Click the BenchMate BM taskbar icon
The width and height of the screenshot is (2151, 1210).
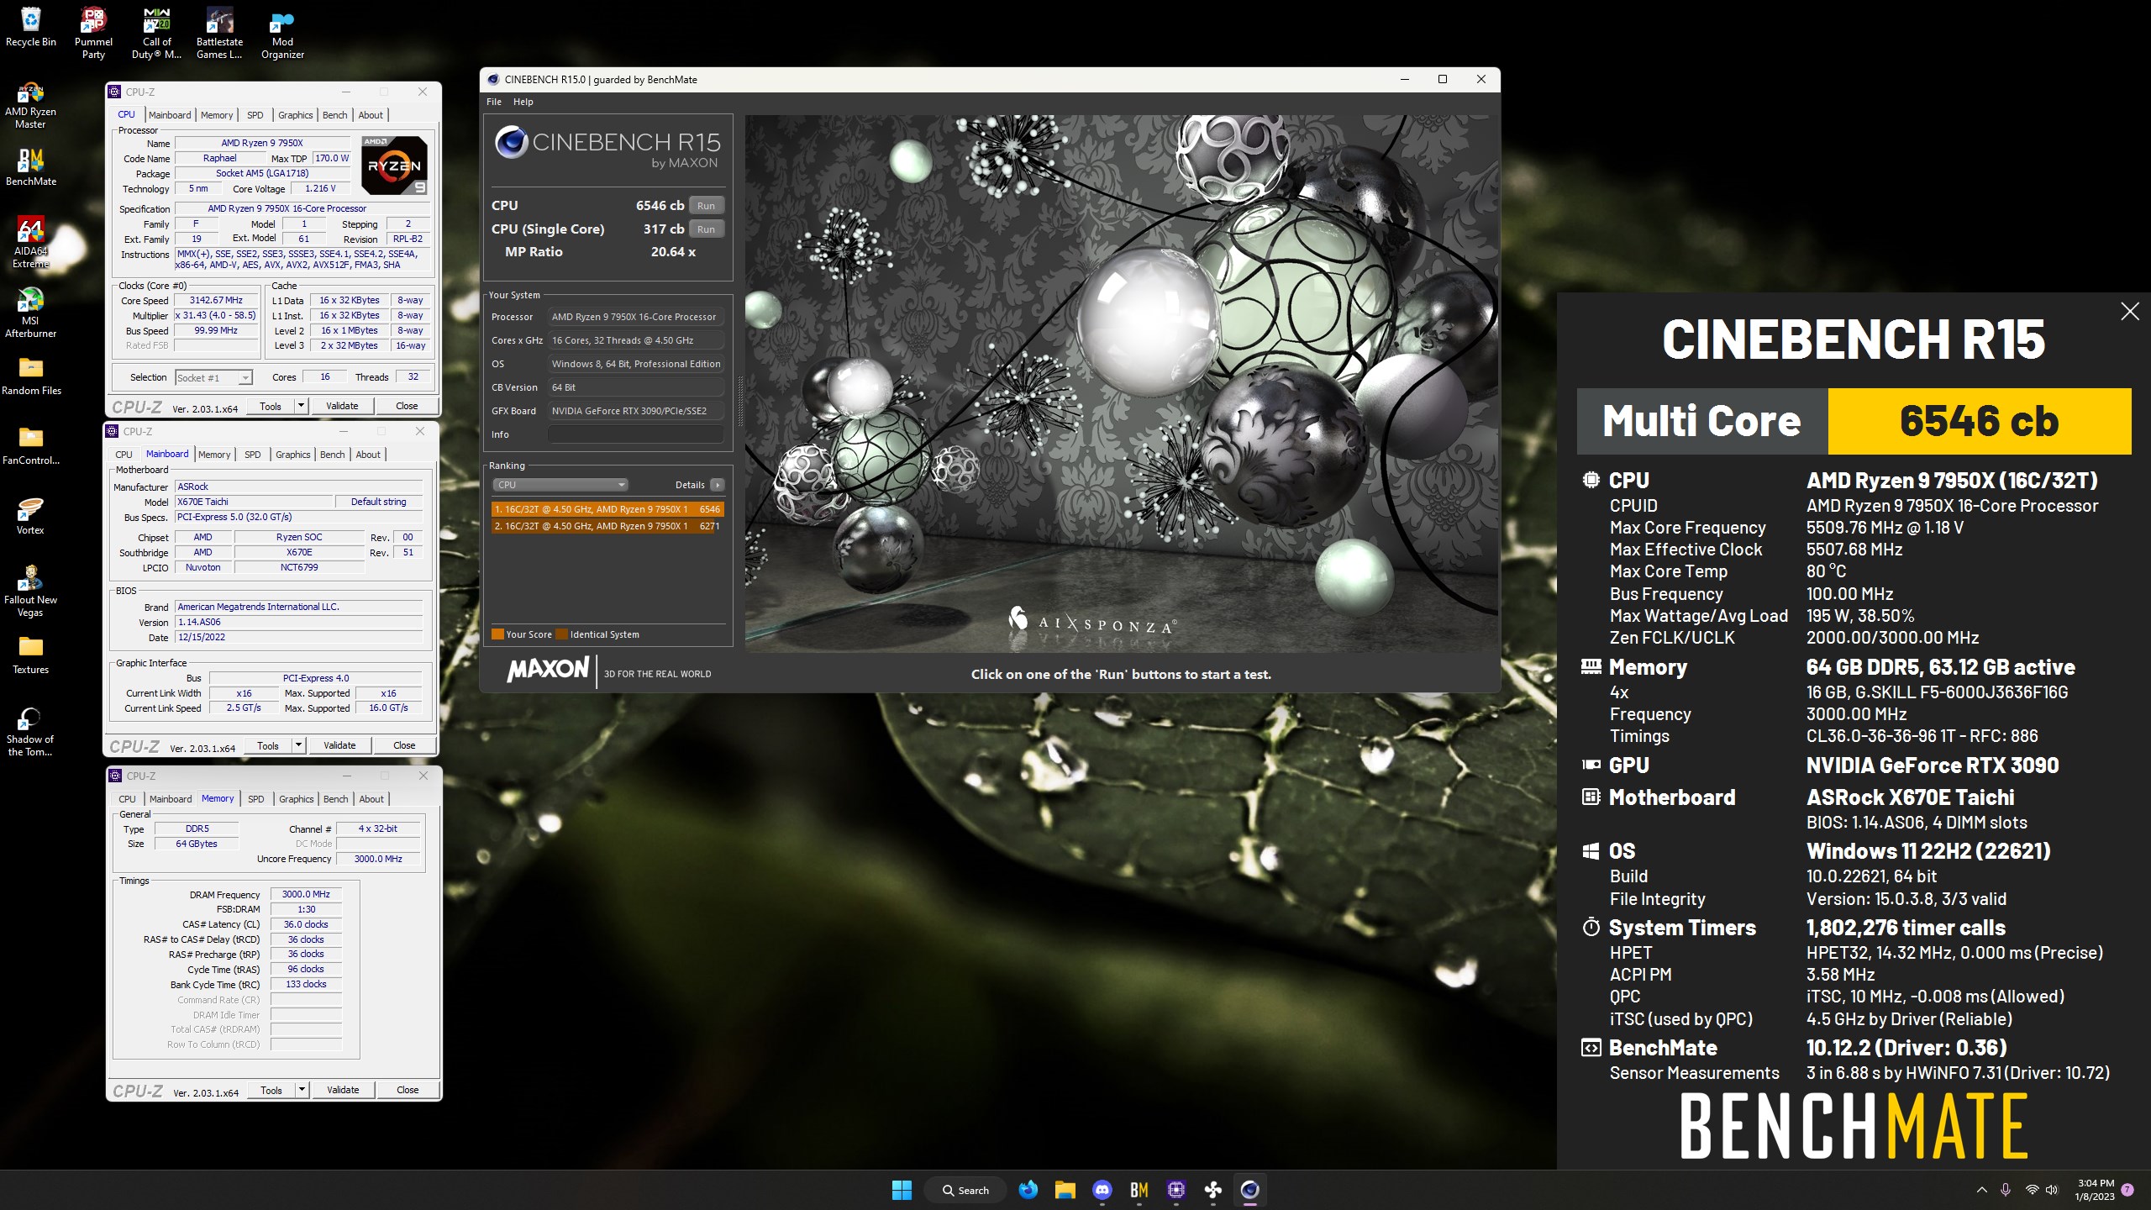tap(1139, 1190)
